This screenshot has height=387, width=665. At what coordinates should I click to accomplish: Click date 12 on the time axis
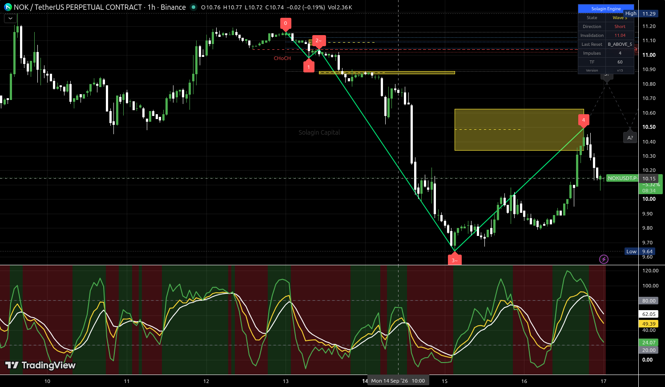tap(206, 381)
